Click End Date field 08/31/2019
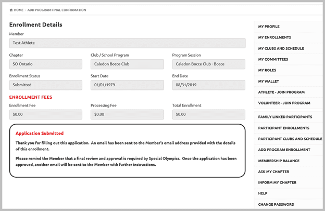Viewport: 325px width, 211px height. point(209,85)
